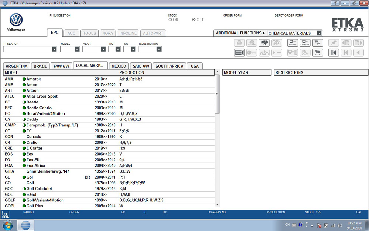Image resolution: width=369 pixels, height=231 pixels.
Task: Click the car info icon
Action: tap(264, 52)
